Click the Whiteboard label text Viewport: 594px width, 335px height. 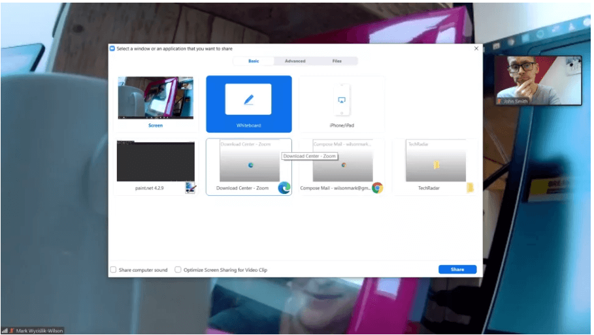[248, 125]
